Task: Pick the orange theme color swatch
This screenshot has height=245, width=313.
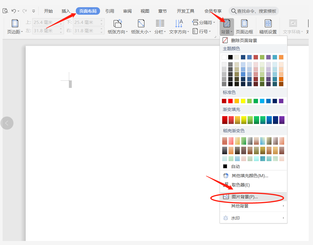Action: coord(281,57)
